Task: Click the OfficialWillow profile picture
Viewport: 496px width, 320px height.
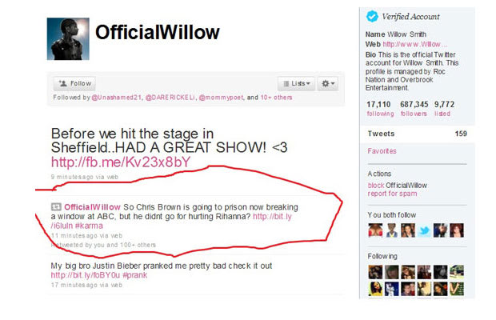Action: [68, 39]
